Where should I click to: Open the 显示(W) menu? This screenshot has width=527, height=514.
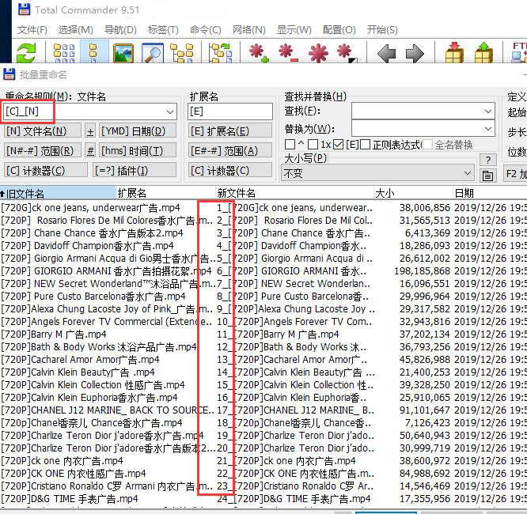[x=294, y=29]
